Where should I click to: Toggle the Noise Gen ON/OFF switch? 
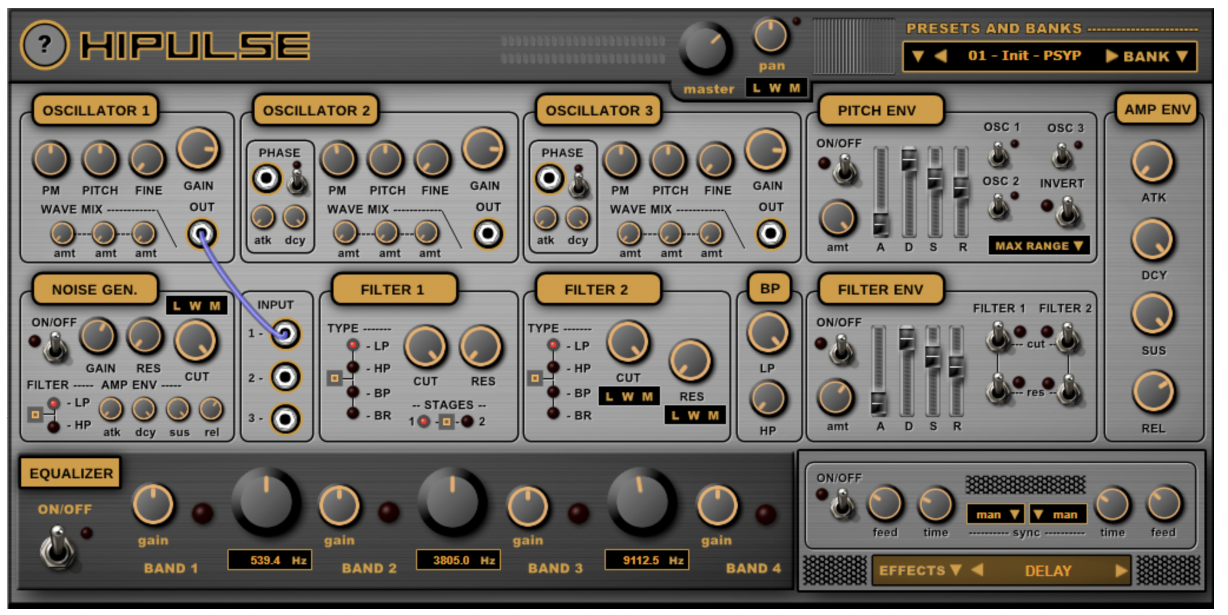[x=56, y=347]
